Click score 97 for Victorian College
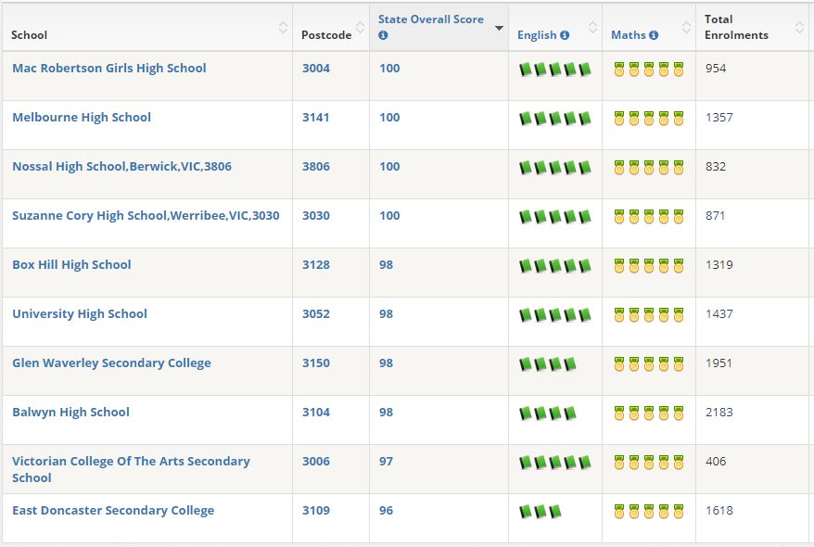 pyautogui.click(x=386, y=462)
